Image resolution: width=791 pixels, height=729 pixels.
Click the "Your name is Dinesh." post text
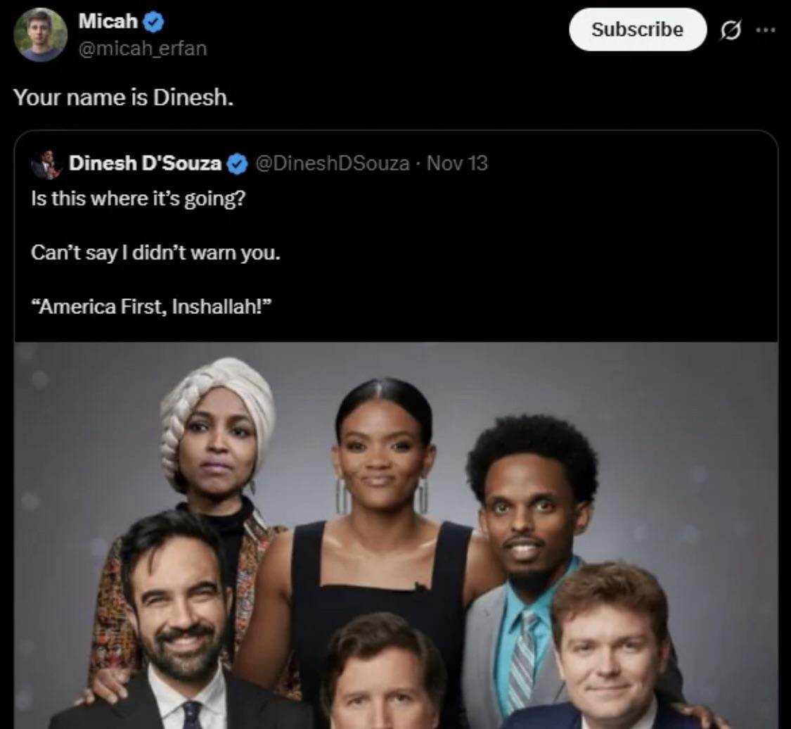click(123, 97)
